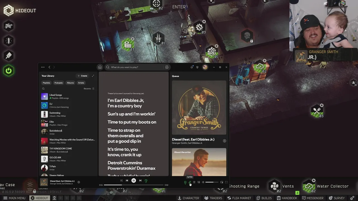358x201 pixels.
Task: Pause the playing song
Action: coord(134,181)
